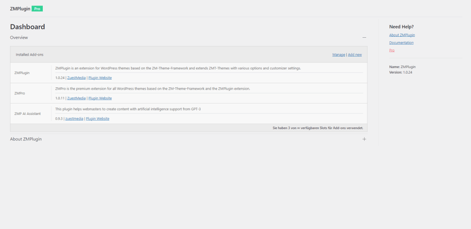The width and height of the screenshot is (471, 229).
Task: Click the red Pro link in sidebar
Action: pos(392,51)
